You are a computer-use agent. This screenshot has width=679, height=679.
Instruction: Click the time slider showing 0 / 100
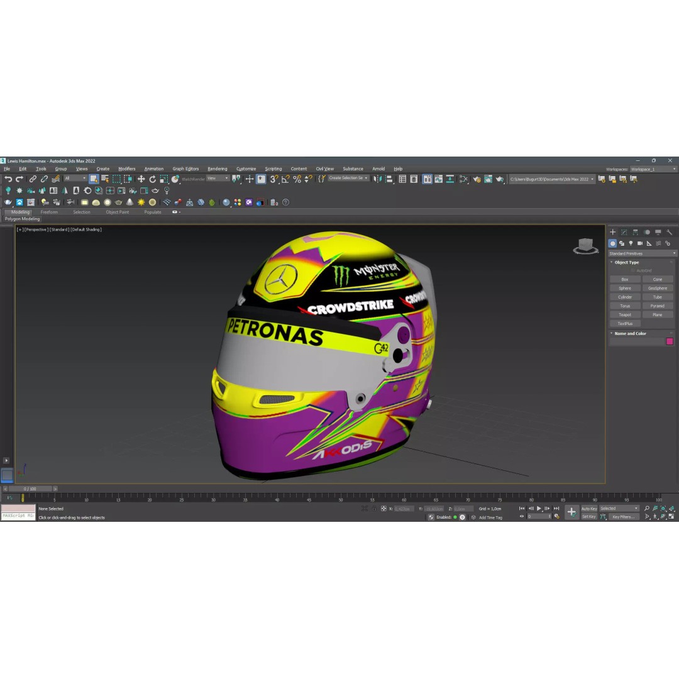(x=30, y=489)
